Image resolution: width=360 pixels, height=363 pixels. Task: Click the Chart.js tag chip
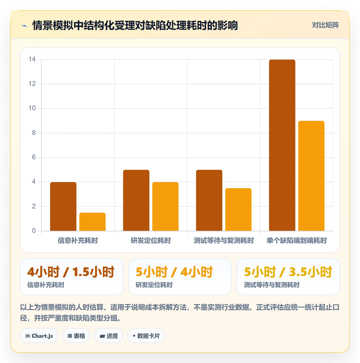(x=39, y=336)
